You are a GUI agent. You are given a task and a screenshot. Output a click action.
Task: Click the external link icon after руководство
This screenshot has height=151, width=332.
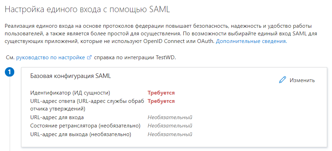(x=89, y=57)
